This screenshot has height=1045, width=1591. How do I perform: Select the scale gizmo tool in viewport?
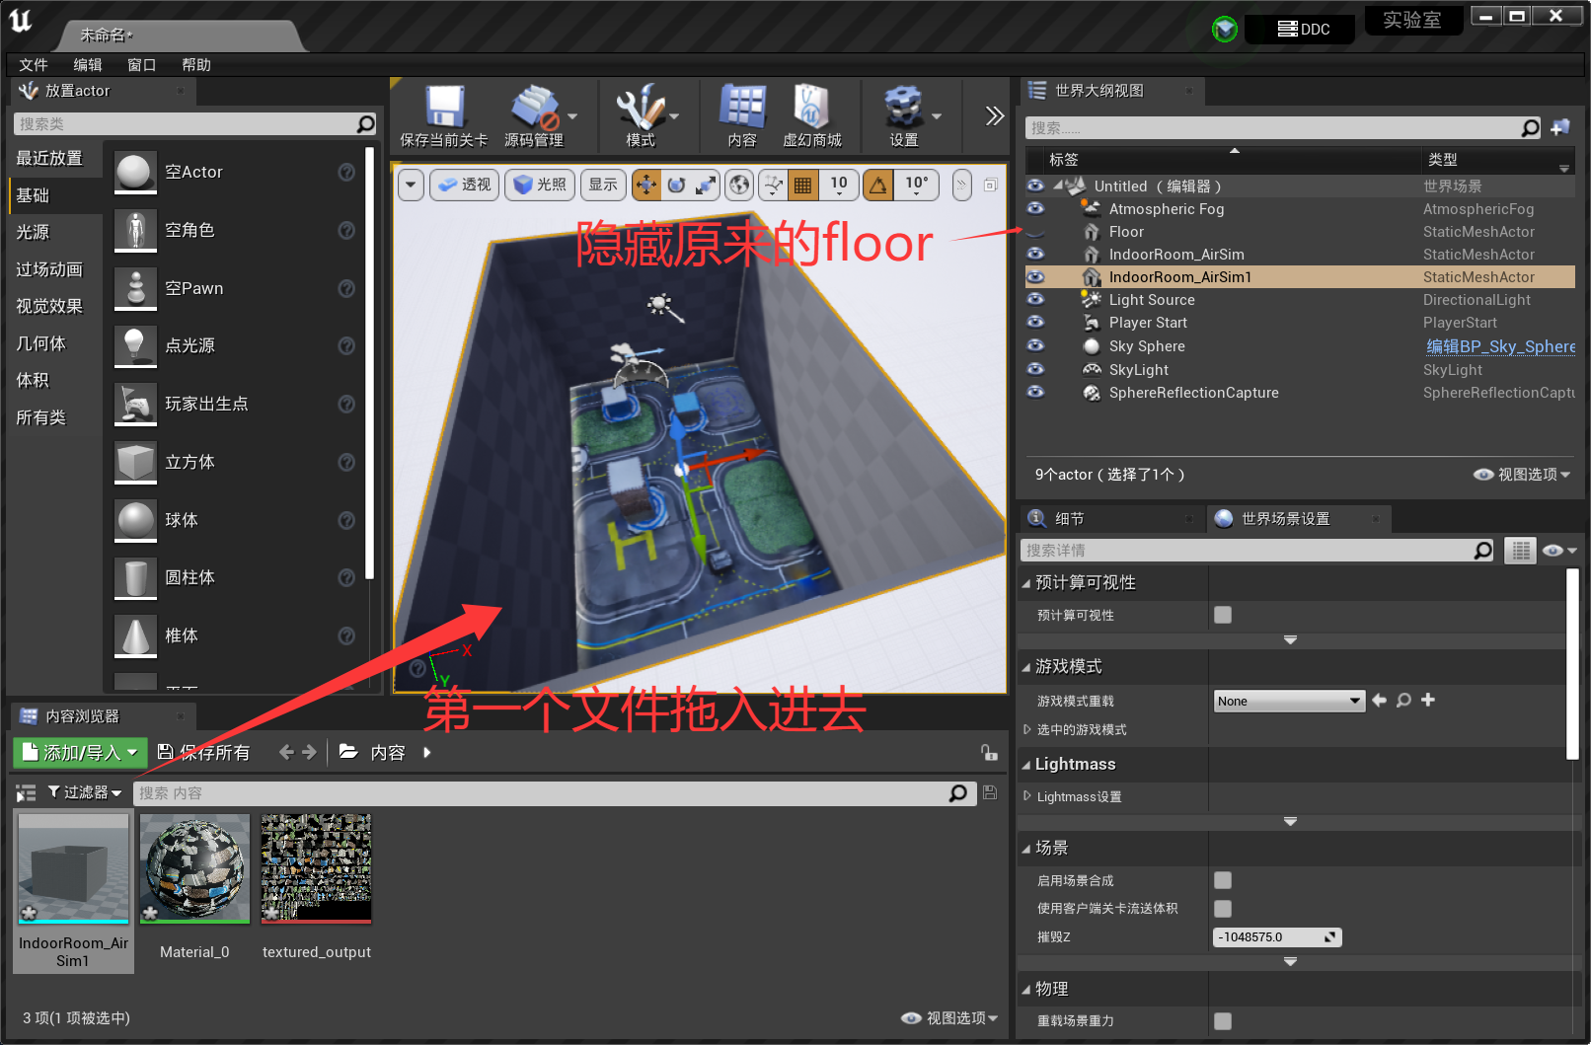click(706, 185)
